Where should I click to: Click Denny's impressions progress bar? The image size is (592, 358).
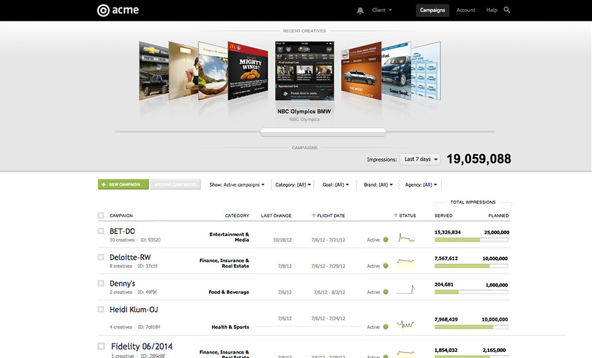click(x=471, y=292)
